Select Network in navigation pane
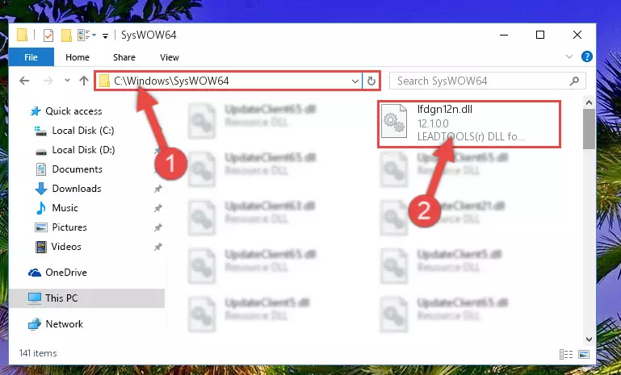 64,324
